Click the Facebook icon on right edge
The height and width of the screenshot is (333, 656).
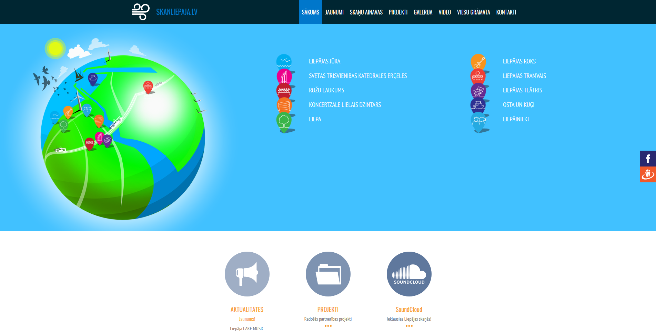pos(648,159)
